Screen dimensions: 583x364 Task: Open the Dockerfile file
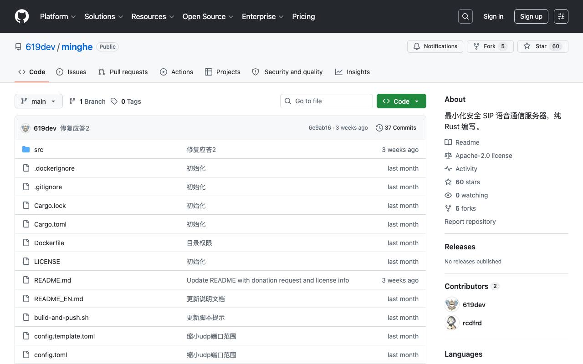49,243
